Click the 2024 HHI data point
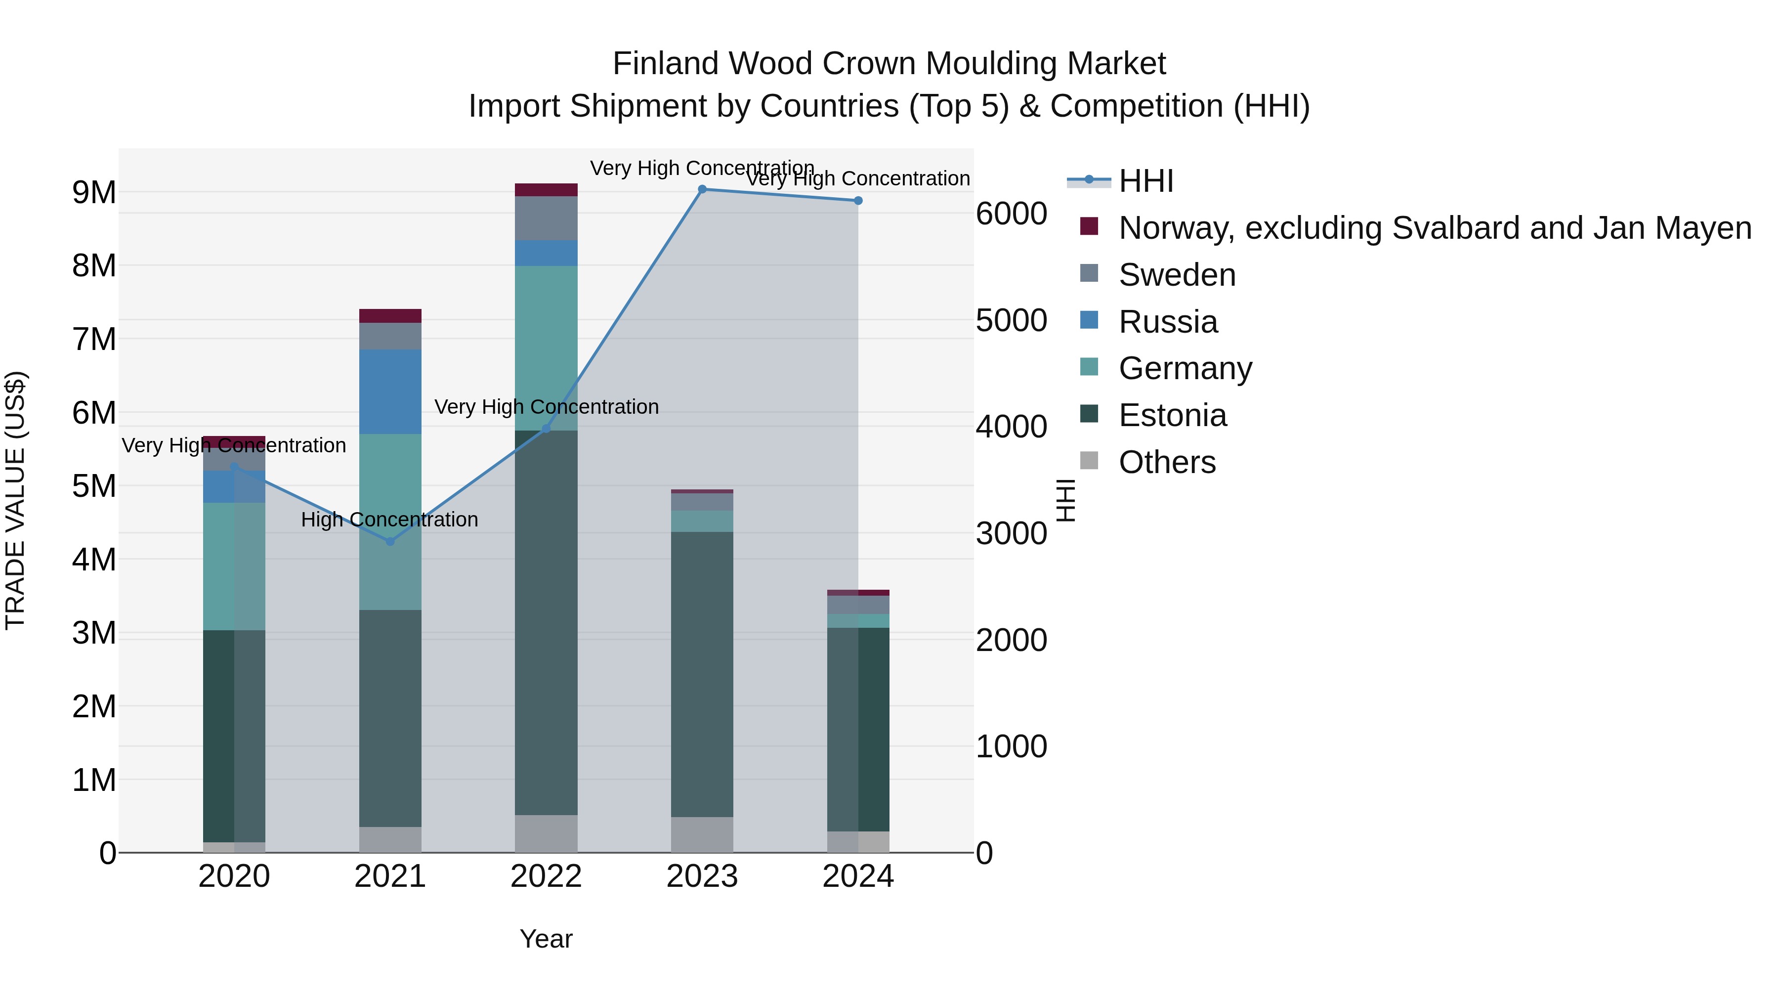The image size is (1779, 1001). tap(858, 200)
